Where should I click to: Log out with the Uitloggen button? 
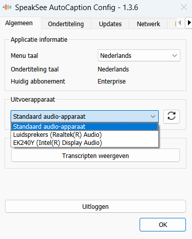(x=95, y=206)
